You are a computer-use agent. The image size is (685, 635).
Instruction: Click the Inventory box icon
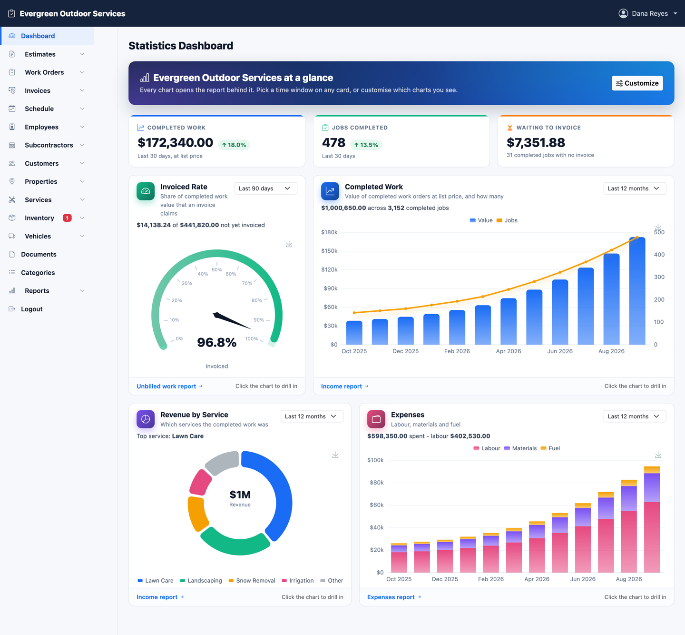coord(12,218)
